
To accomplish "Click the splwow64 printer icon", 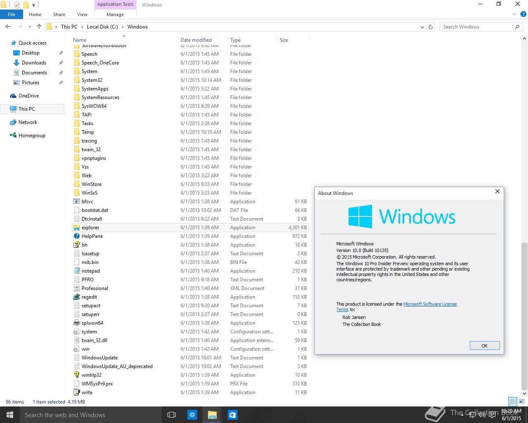I will point(76,323).
